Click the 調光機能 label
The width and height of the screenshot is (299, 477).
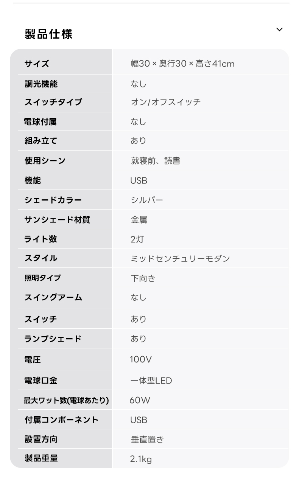click(x=41, y=84)
